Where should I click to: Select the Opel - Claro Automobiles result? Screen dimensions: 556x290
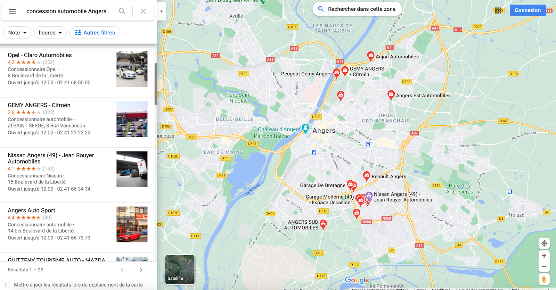77,69
